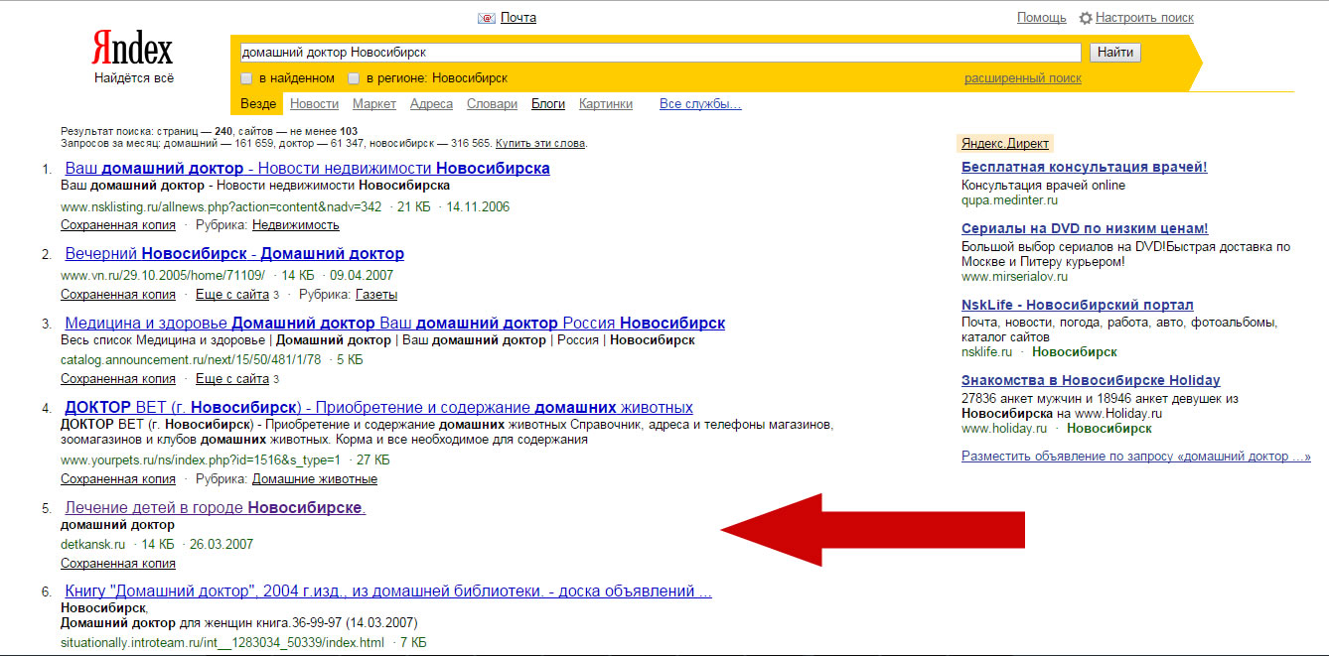Image resolution: width=1329 pixels, height=656 pixels.
Task: Switch to the Блоги tab
Action: point(548,104)
